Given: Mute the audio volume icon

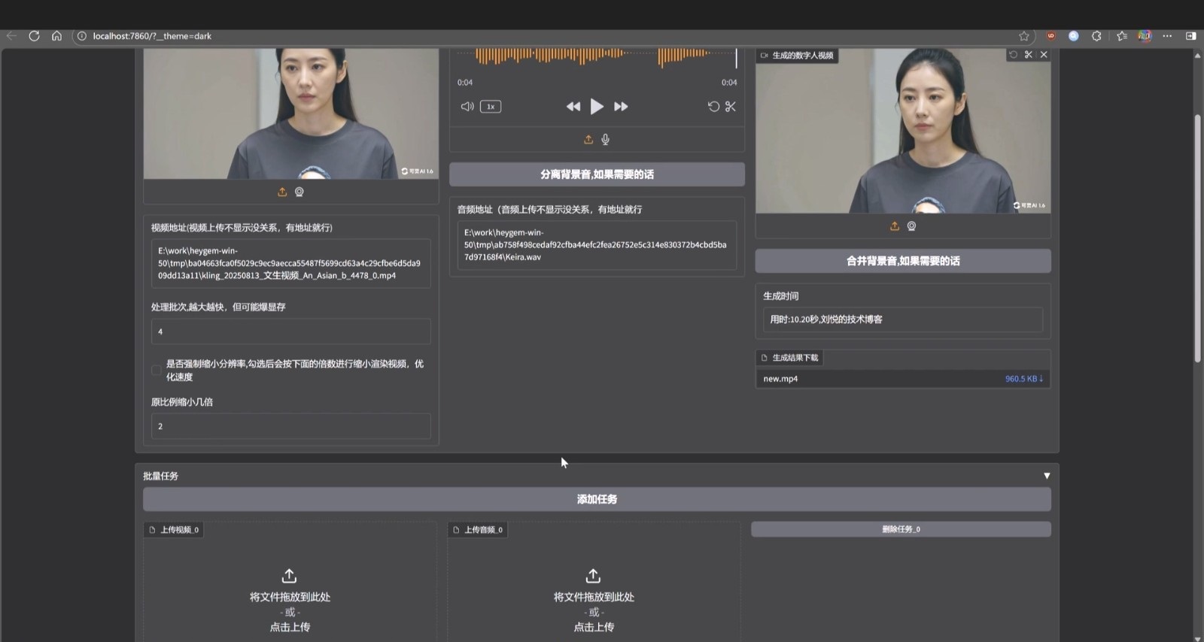Looking at the screenshot, I should coord(467,107).
